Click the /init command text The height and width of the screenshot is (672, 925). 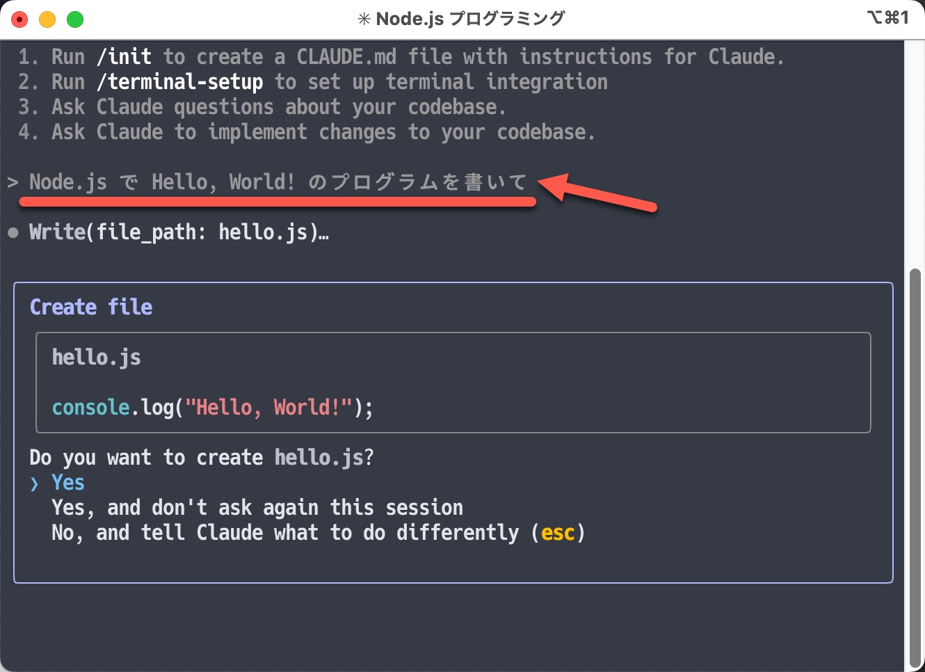point(123,56)
